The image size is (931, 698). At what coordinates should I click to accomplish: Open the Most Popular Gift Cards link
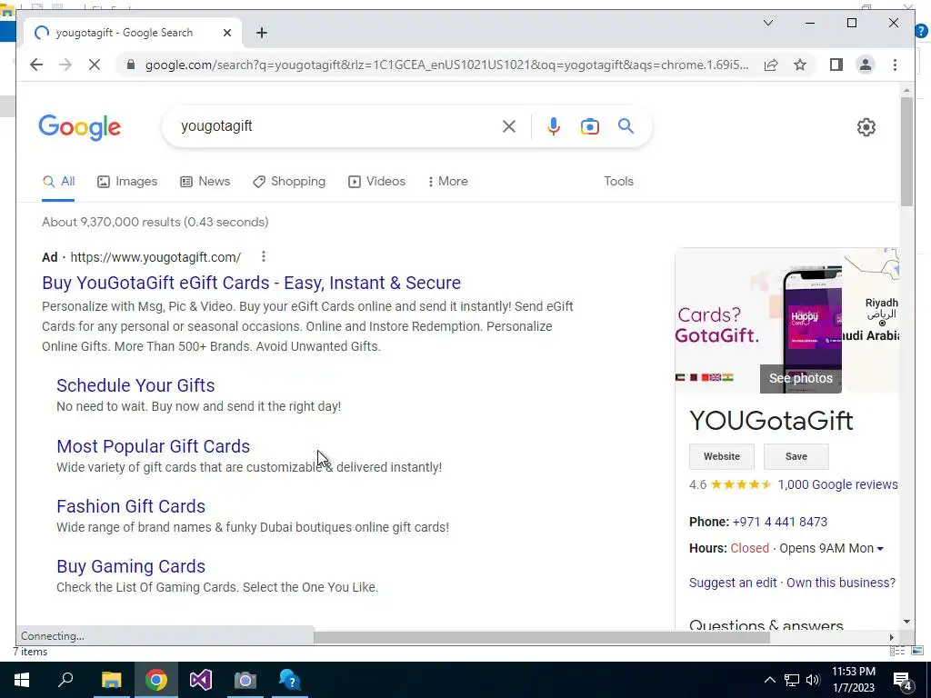[x=153, y=446]
